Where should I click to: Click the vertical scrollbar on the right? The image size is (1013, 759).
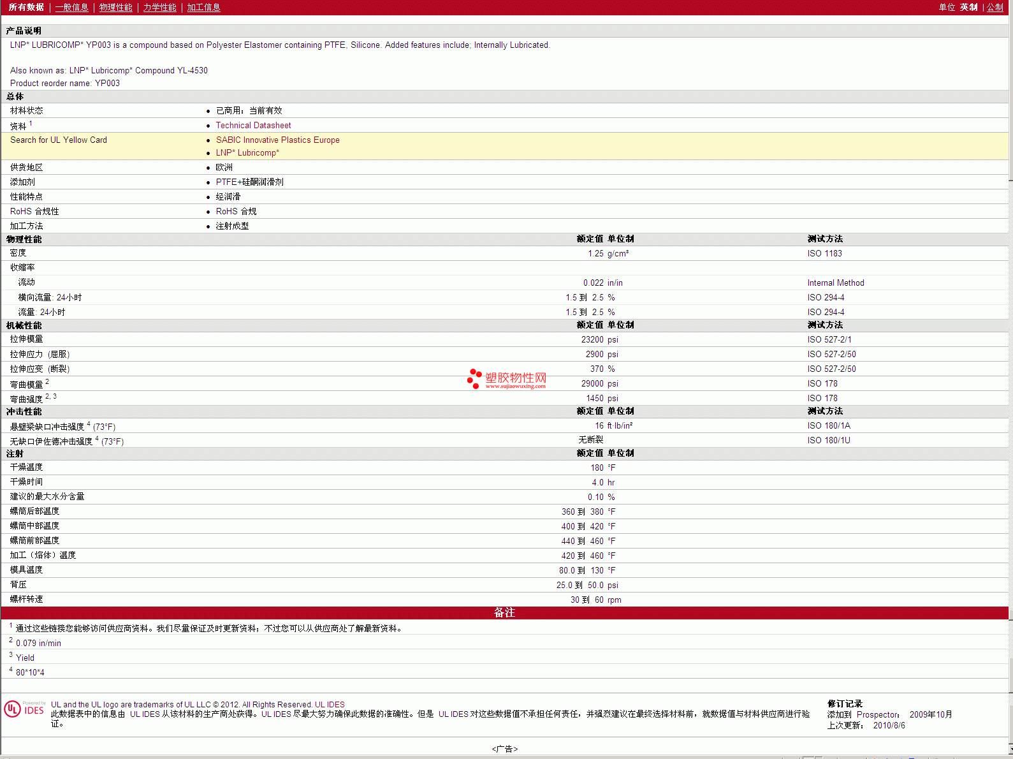(1010, 383)
